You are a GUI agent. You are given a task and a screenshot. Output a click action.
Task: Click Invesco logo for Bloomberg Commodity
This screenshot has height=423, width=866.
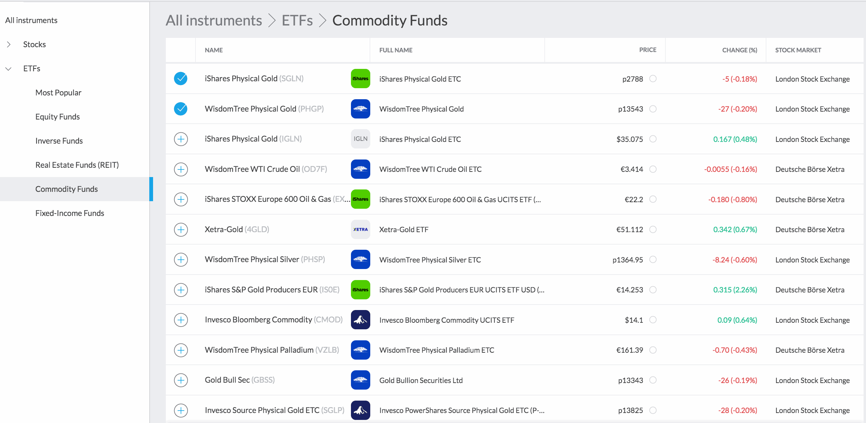[x=360, y=320]
